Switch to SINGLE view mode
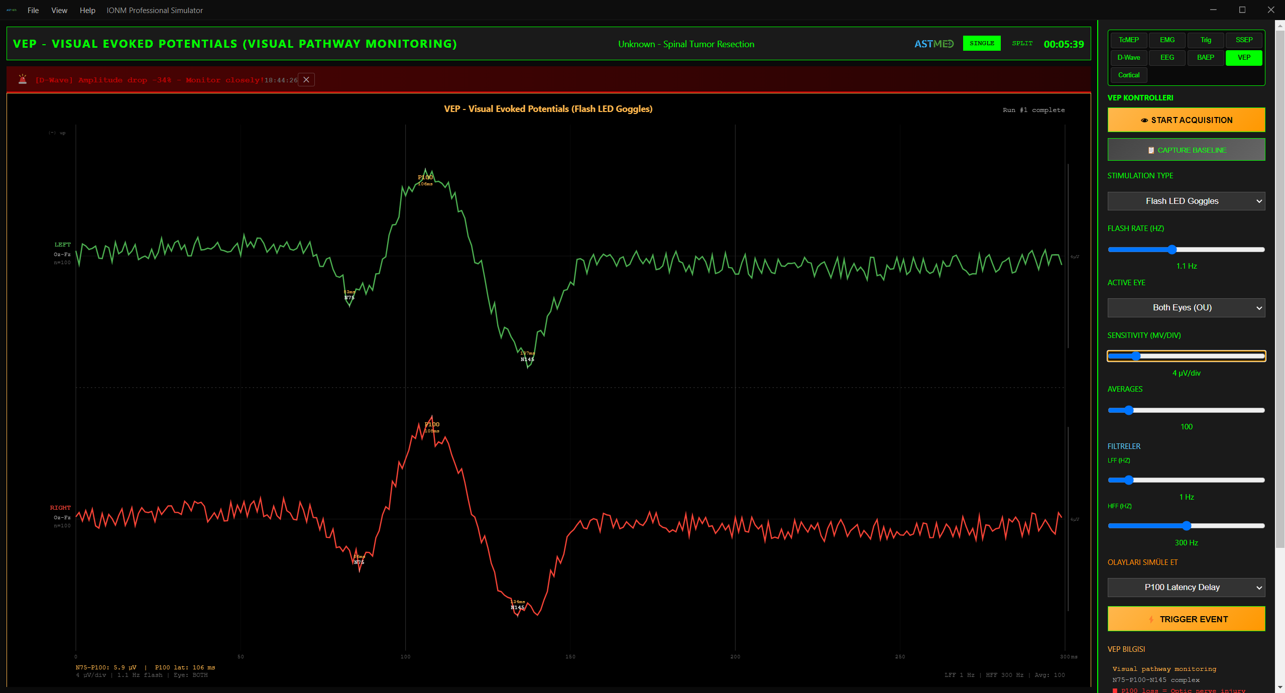1285x693 pixels. (x=981, y=44)
